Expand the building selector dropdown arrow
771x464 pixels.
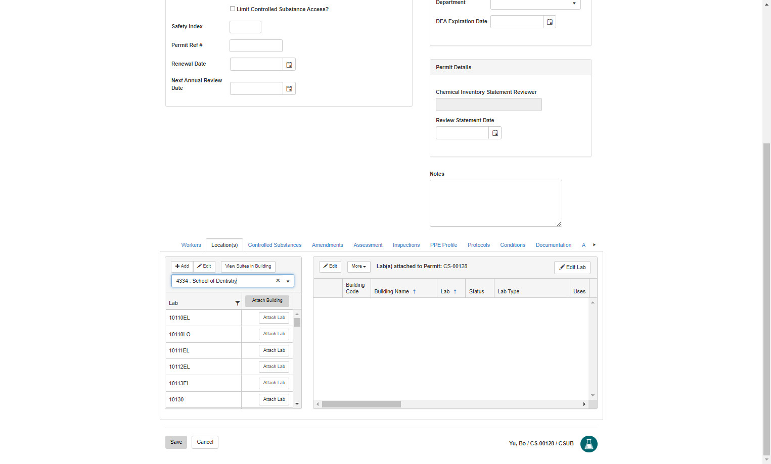click(288, 281)
